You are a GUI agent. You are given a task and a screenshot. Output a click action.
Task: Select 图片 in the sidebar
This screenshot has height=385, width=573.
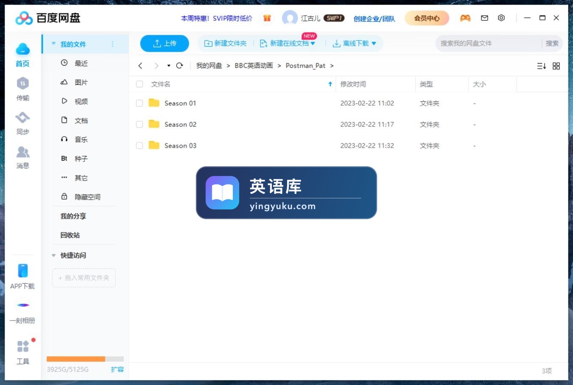81,82
